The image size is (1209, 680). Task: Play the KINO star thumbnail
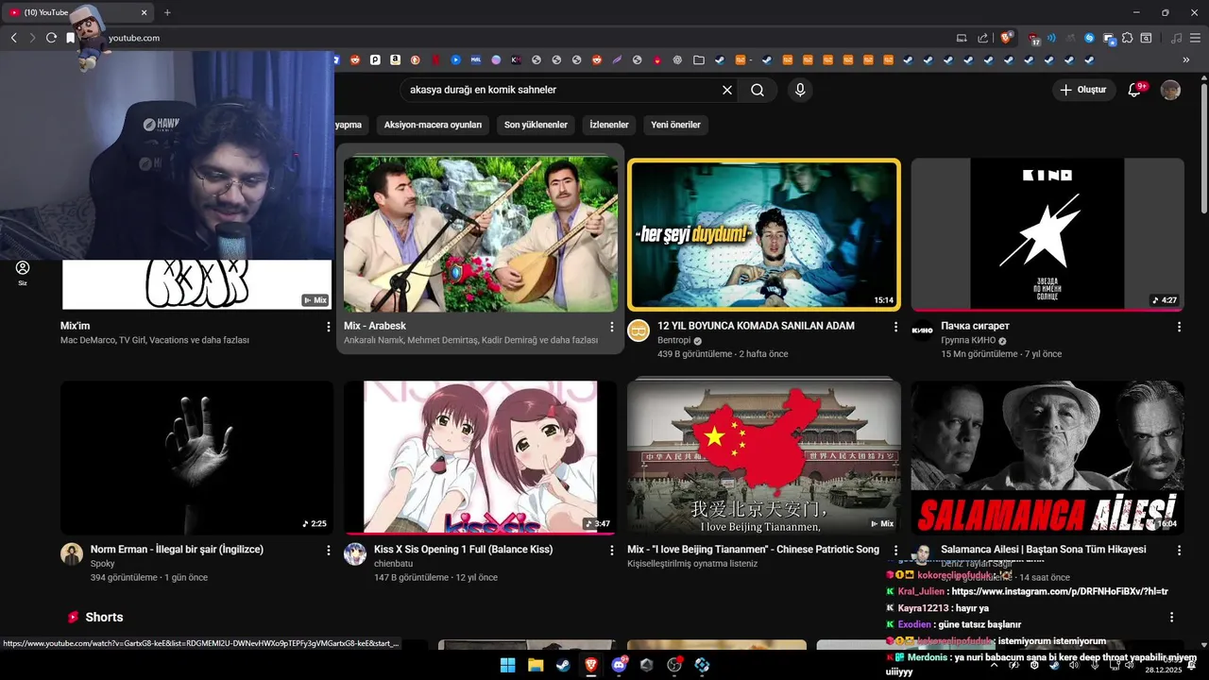1047,233
